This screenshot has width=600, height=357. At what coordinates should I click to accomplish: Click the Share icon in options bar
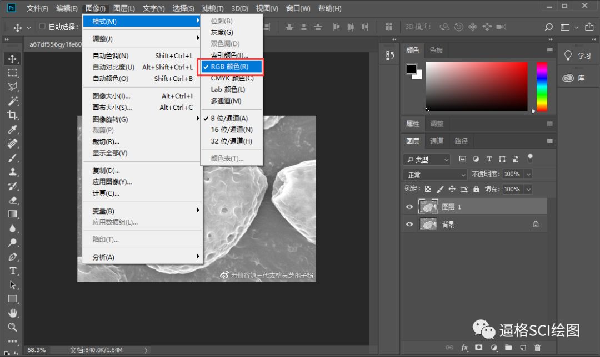589,27
